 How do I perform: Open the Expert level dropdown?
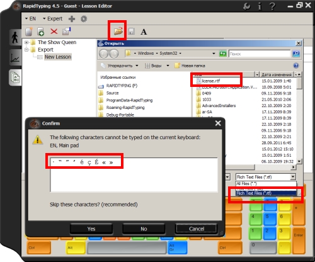(53, 19)
